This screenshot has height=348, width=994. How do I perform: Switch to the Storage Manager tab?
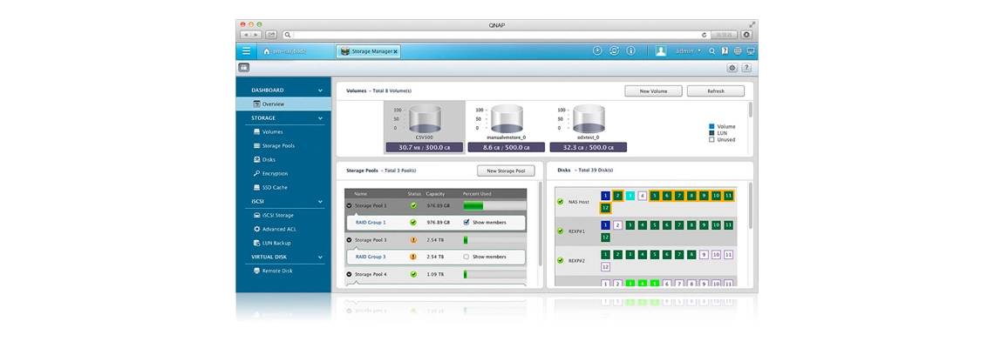[x=368, y=51]
